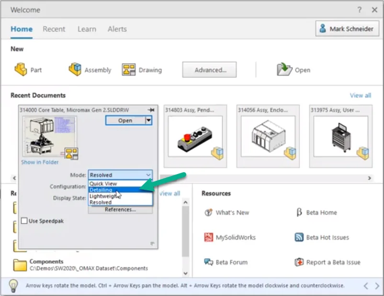The height and width of the screenshot is (296, 384).
Task: Open MySolidWorks resource
Action: click(x=208, y=238)
